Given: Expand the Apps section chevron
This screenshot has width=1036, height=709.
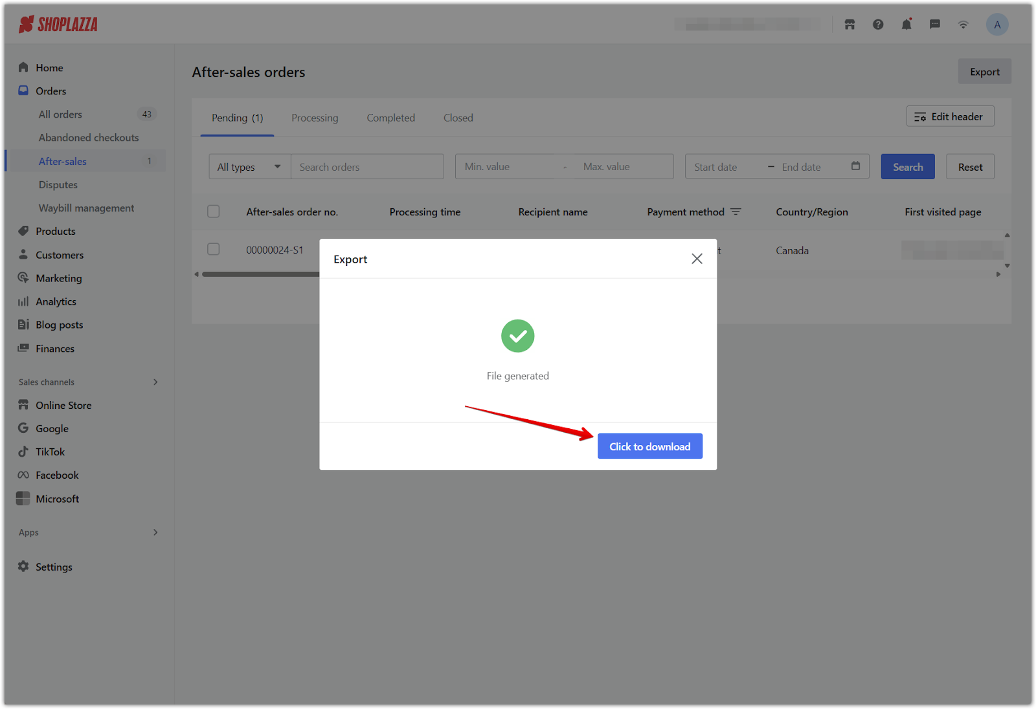Looking at the screenshot, I should click(155, 532).
